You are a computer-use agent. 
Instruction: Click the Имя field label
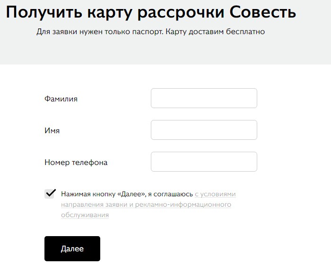(x=52, y=130)
